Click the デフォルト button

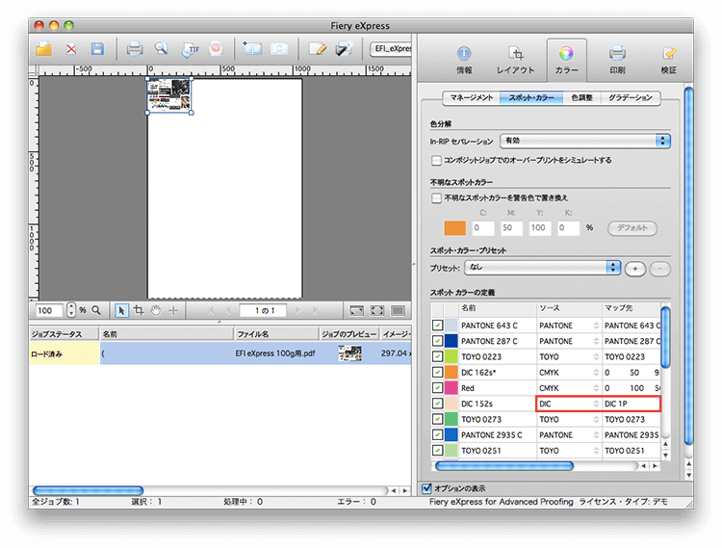coord(632,228)
